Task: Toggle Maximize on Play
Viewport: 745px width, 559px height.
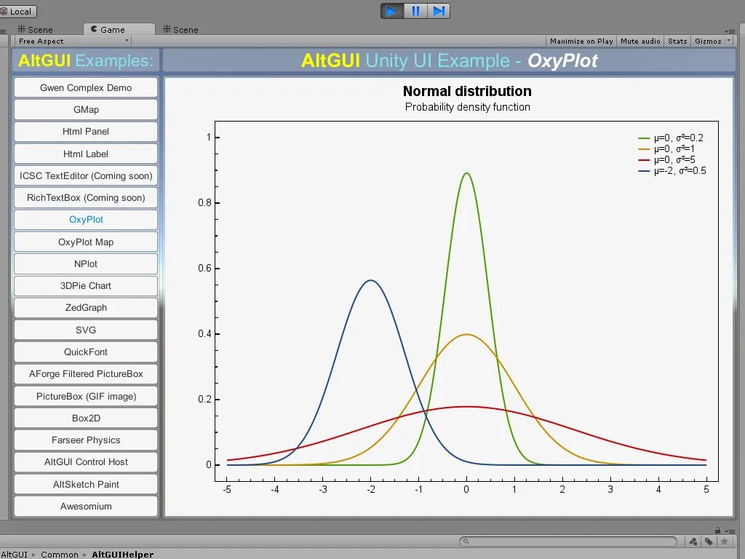Action: (x=581, y=41)
